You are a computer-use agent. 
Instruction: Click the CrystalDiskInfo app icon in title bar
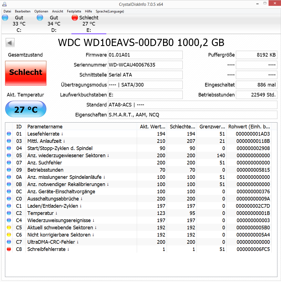coord(4,4)
